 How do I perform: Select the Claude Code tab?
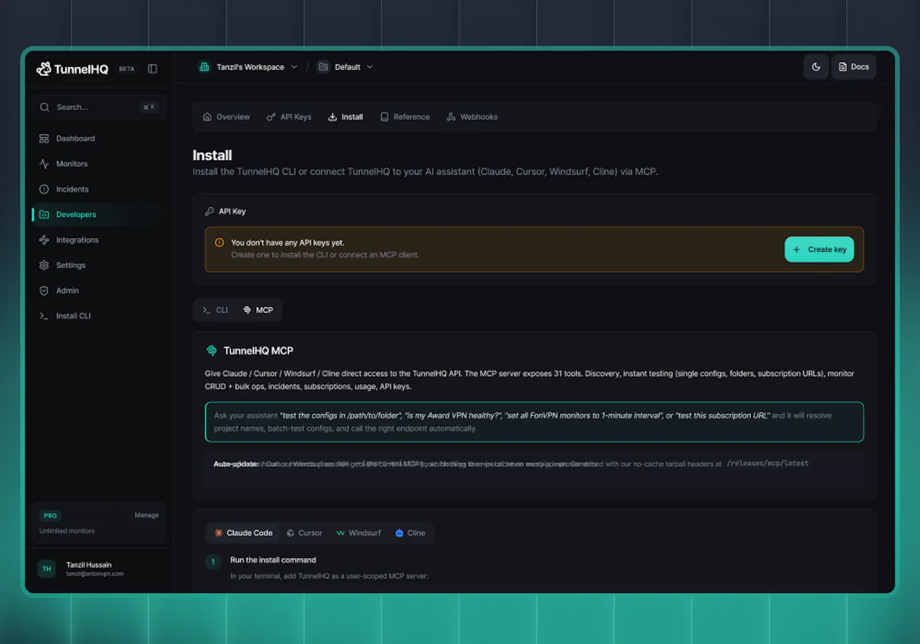click(x=243, y=533)
